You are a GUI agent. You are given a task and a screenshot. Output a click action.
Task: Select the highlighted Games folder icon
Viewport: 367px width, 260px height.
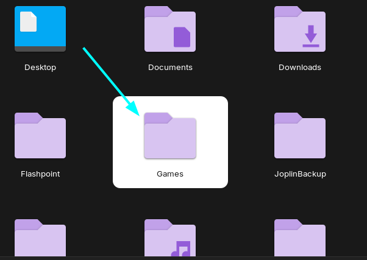[170, 135]
